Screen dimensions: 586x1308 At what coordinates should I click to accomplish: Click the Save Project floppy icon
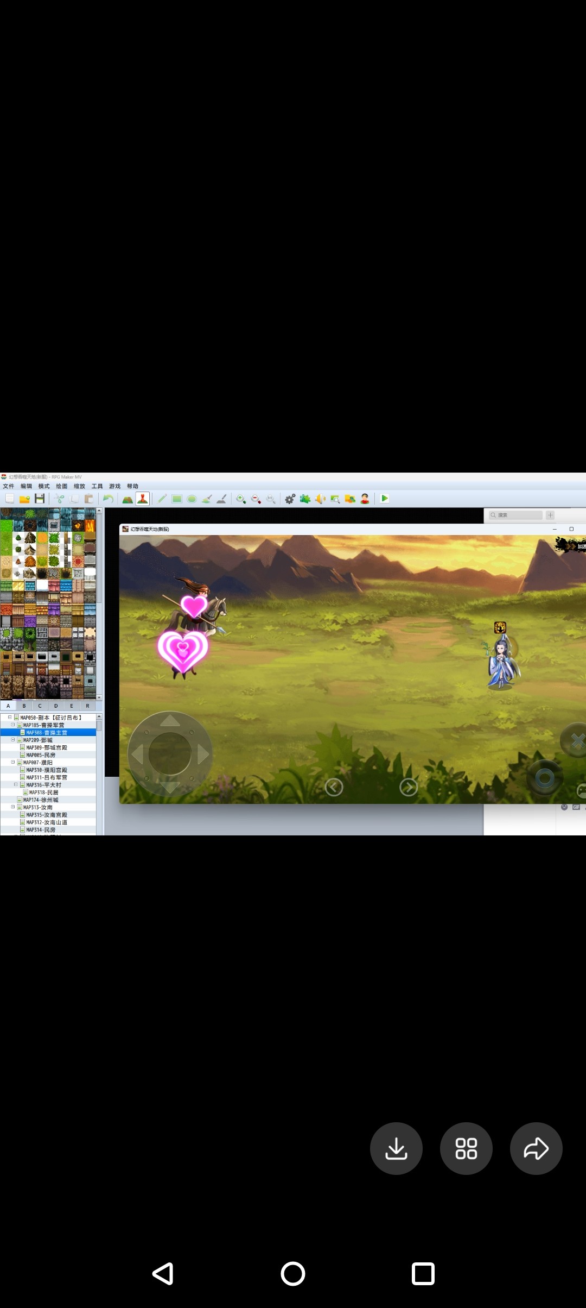tap(39, 499)
